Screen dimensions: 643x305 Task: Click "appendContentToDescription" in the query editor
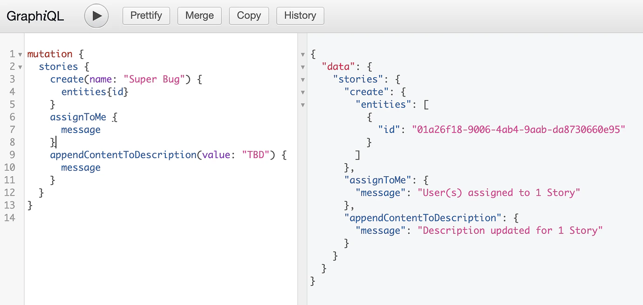123,155
